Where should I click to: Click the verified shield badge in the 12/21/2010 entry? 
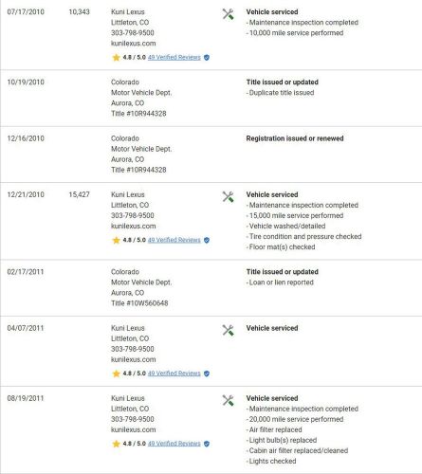(x=207, y=240)
